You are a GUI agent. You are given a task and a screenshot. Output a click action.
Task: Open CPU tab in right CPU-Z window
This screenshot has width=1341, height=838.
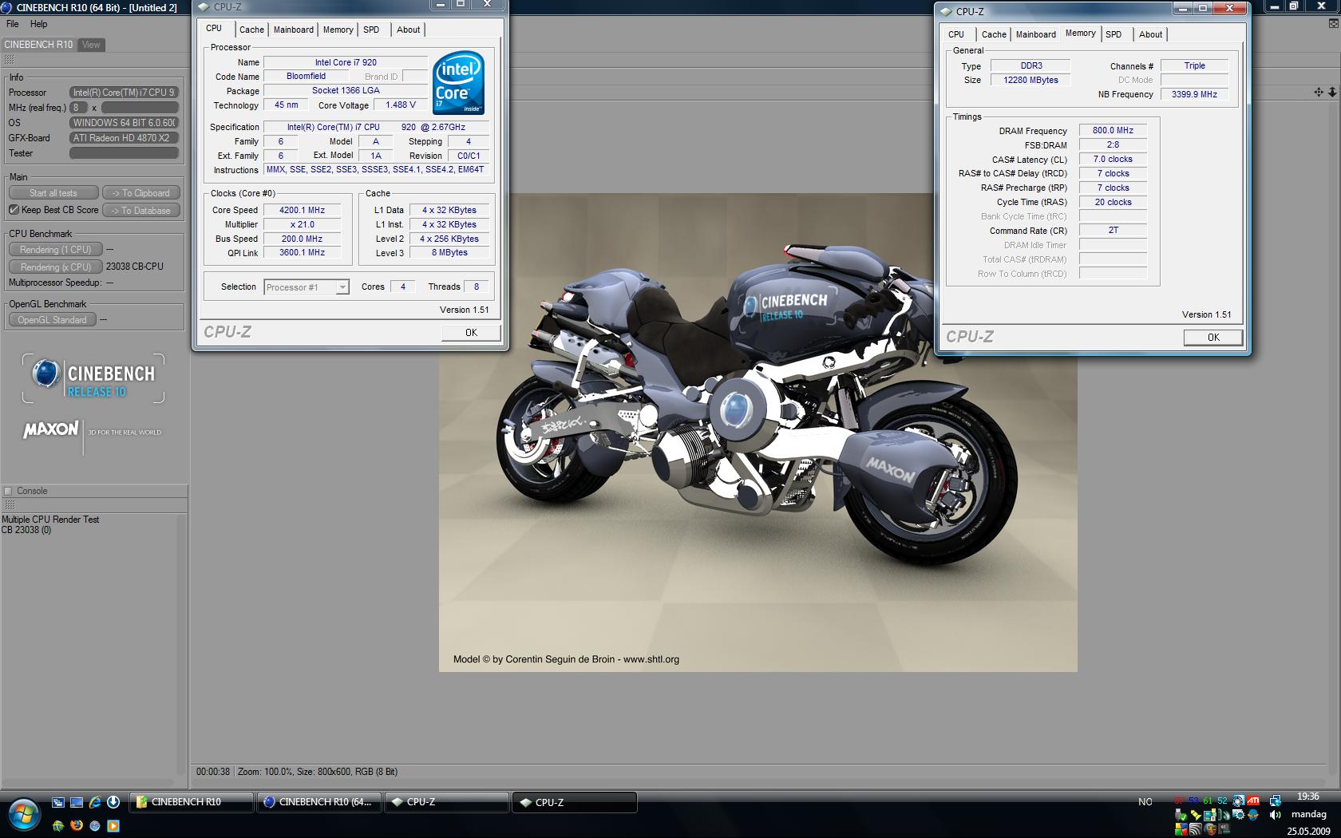click(956, 34)
